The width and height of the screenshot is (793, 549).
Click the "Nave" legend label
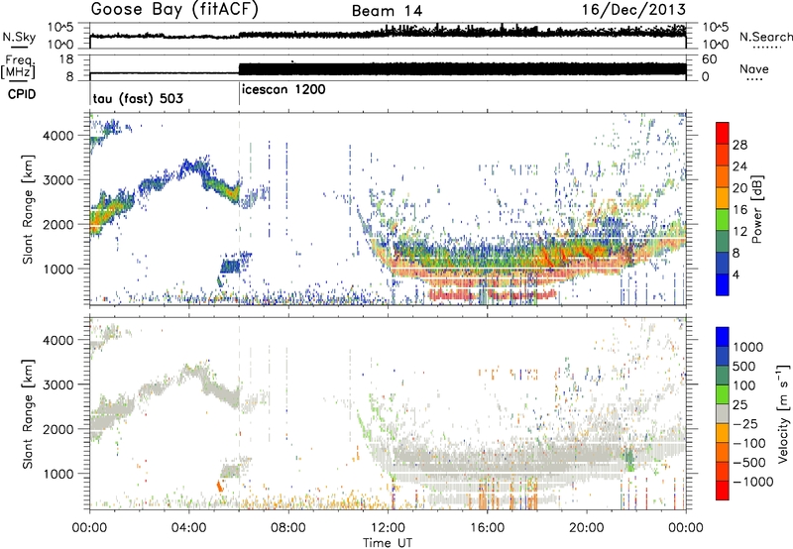[753, 68]
